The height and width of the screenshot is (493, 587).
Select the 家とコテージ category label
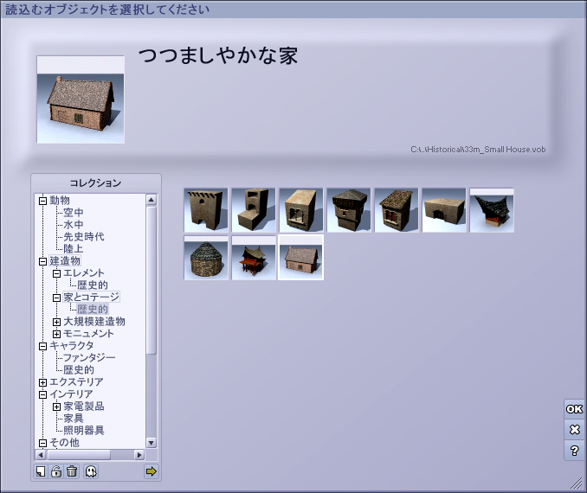click(x=92, y=297)
